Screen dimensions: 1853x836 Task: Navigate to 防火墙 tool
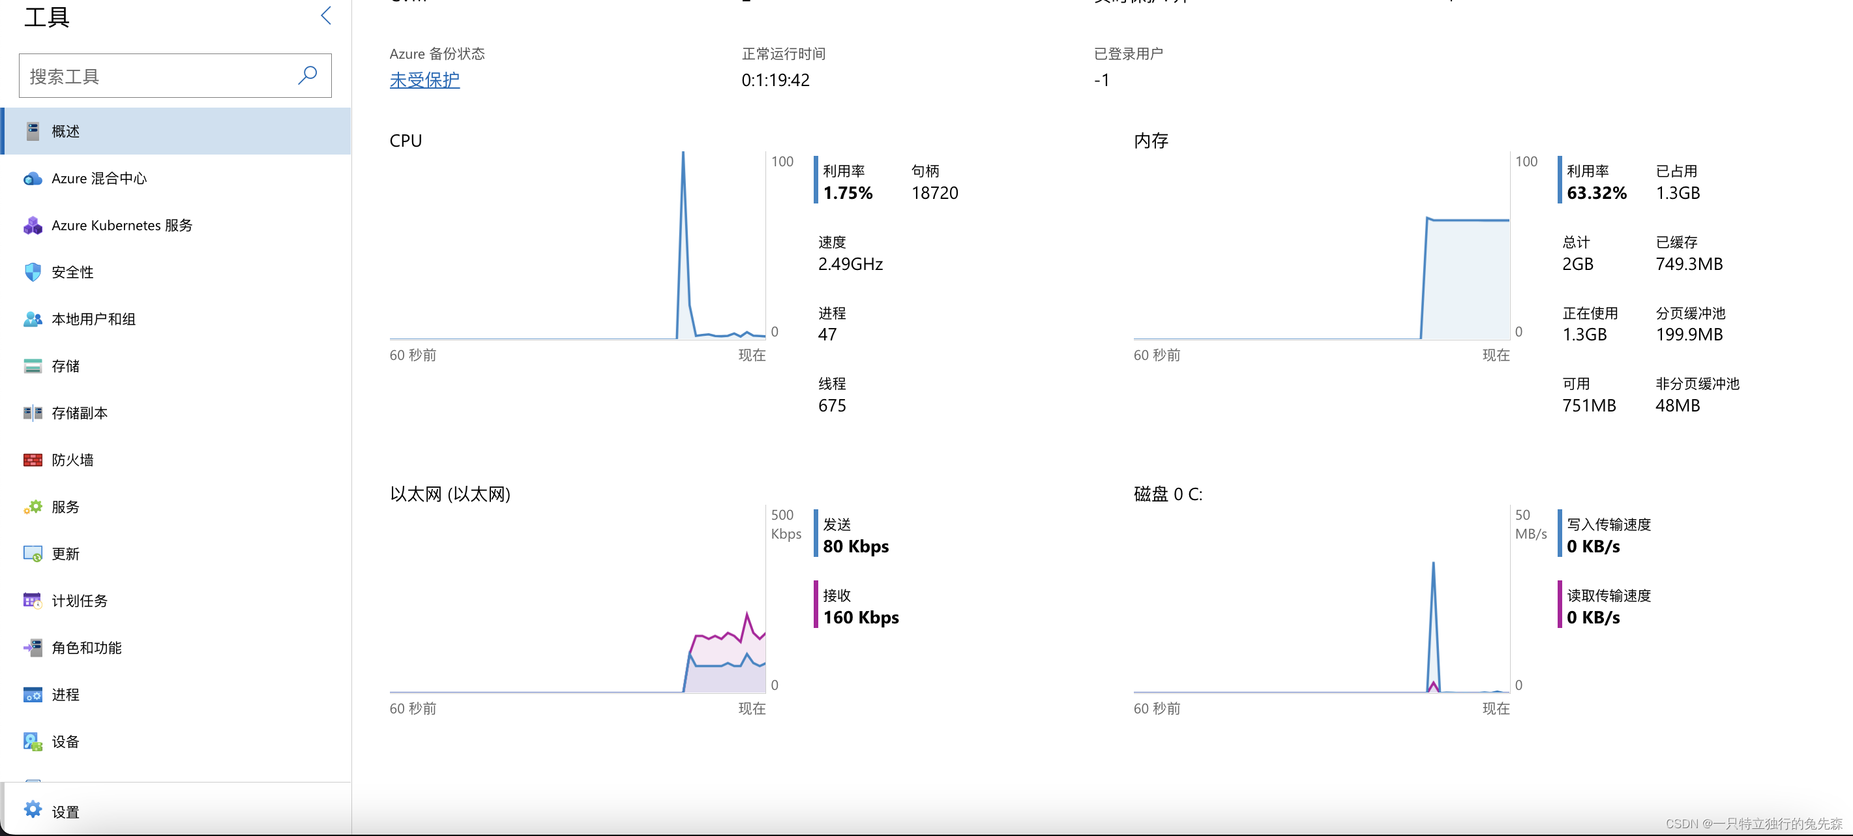(175, 460)
